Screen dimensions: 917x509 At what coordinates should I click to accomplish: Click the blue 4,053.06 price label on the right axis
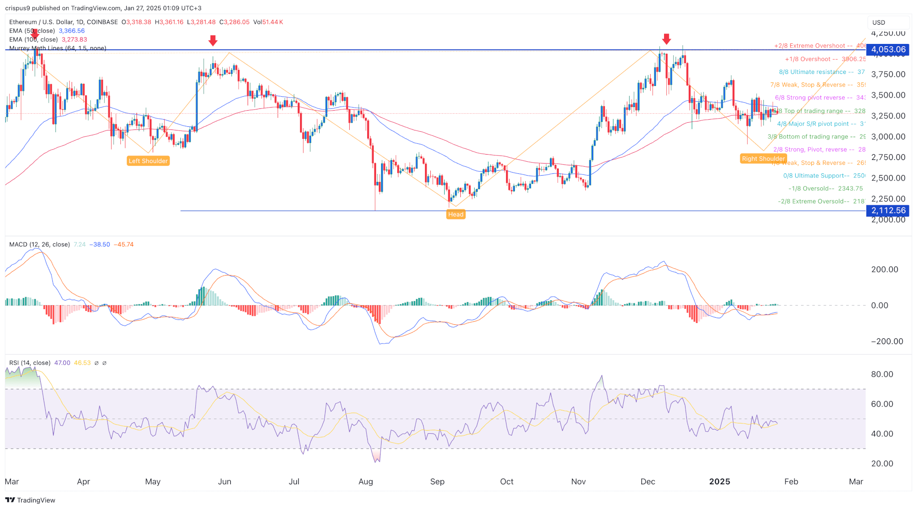(887, 50)
